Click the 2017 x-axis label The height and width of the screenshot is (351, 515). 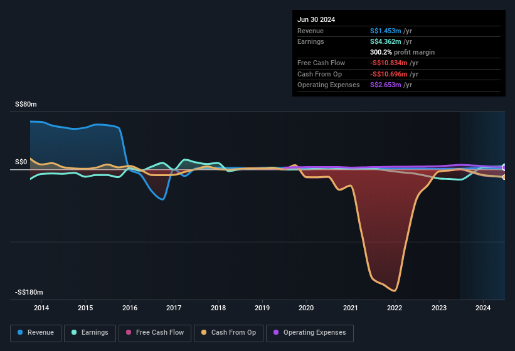click(174, 308)
